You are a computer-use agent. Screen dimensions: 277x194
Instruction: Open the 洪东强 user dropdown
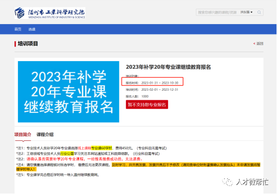pyautogui.click(x=246, y=12)
